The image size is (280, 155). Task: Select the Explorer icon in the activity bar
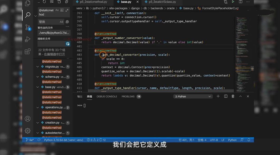coord(28,3)
